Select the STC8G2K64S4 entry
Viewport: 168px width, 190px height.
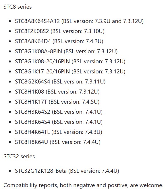[x=60, y=81]
